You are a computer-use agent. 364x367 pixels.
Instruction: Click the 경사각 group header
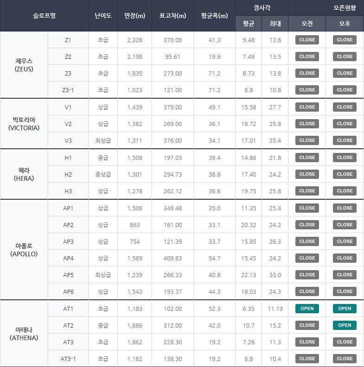262,8
